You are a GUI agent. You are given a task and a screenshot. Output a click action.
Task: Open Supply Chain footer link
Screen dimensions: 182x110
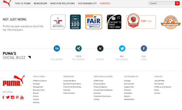(x=129, y=87)
